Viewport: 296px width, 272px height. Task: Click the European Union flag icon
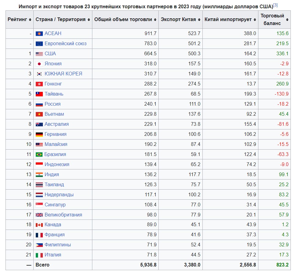click(39, 44)
